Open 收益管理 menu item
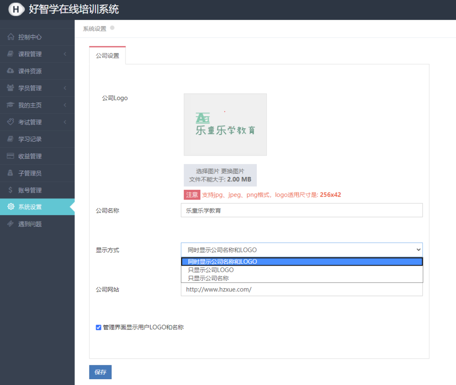This screenshot has height=385, width=456. [37, 156]
